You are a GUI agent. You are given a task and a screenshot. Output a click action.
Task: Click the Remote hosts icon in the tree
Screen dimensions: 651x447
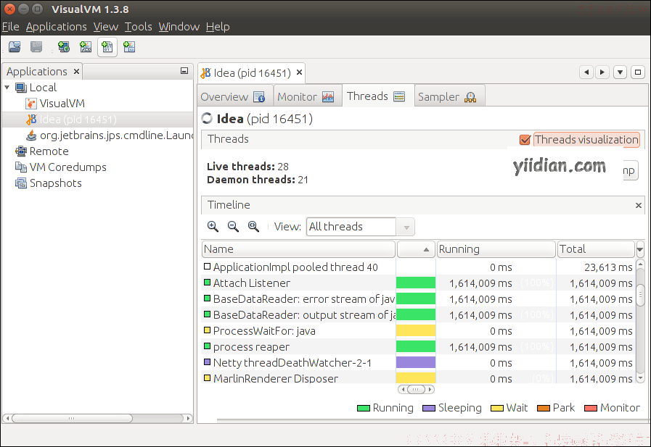(x=21, y=151)
